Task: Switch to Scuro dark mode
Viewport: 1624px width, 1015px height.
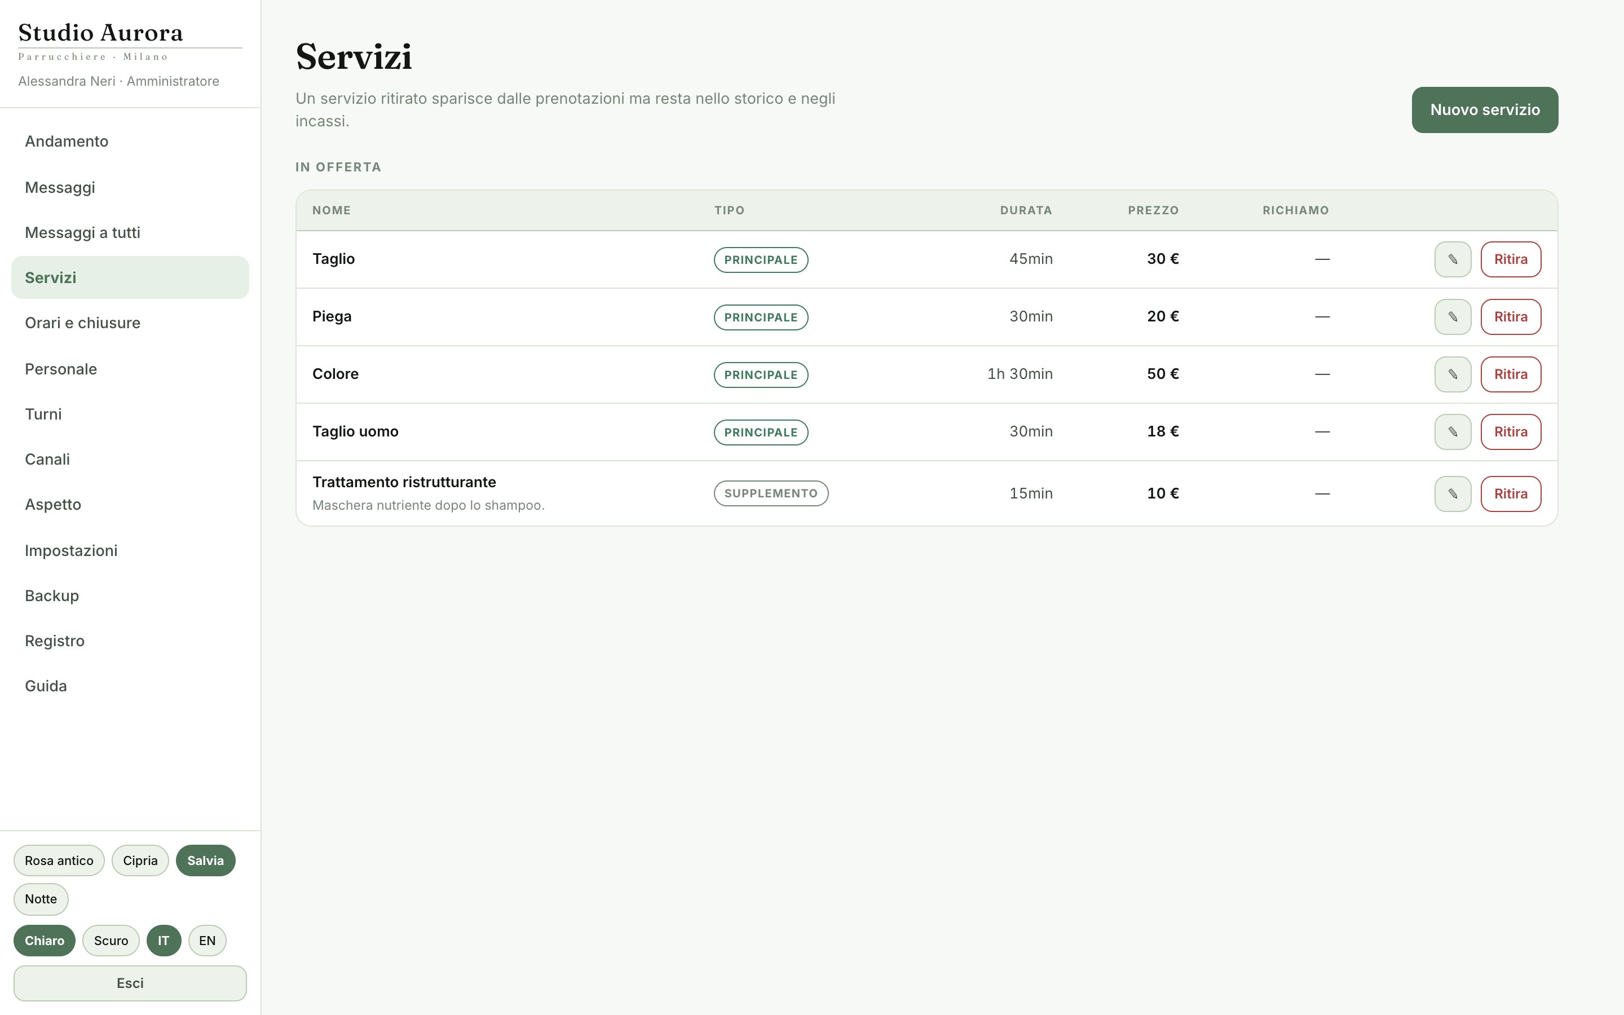Action: pyautogui.click(x=111, y=941)
